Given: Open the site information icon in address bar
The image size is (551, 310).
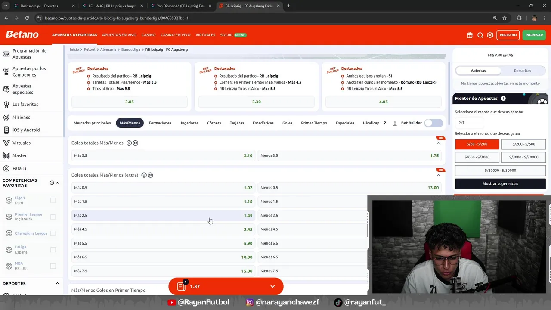Looking at the screenshot, I should 39,18.
